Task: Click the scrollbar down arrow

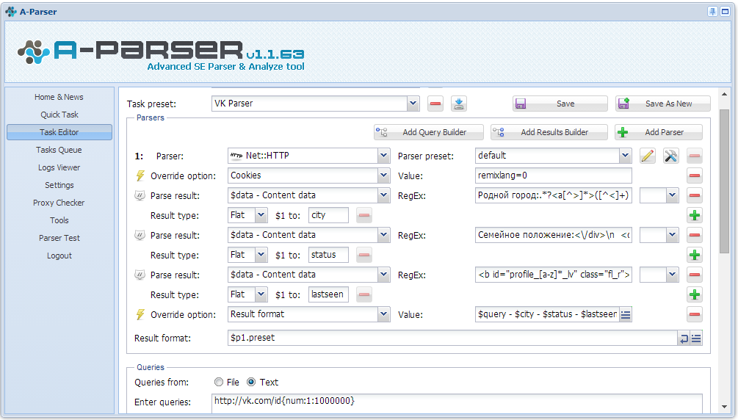Action: (724, 407)
